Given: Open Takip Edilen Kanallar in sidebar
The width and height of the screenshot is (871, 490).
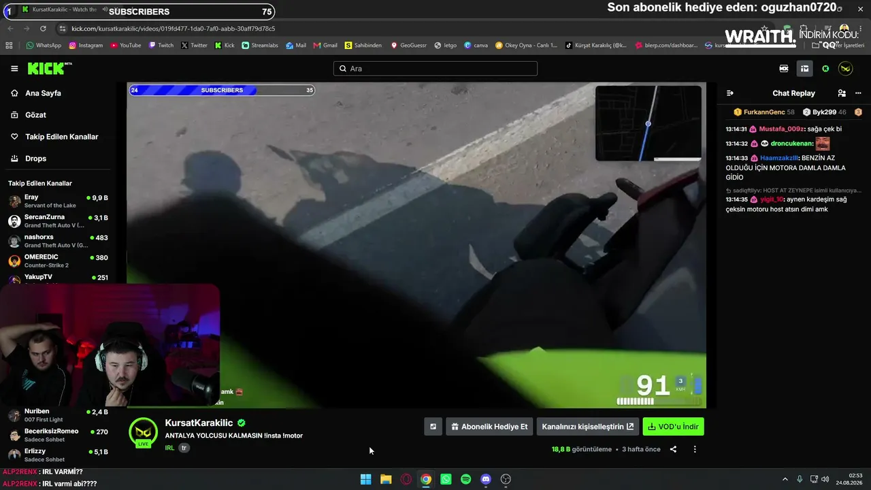Looking at the screenshot, I should 62,137.
